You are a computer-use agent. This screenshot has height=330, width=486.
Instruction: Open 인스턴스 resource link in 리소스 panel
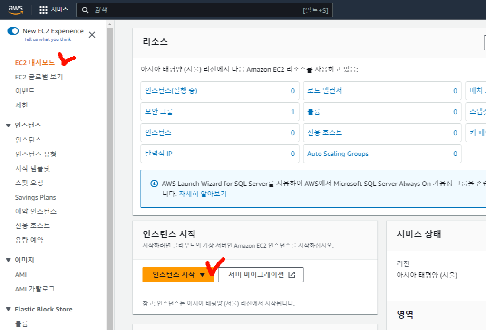[x=158, y=133]
